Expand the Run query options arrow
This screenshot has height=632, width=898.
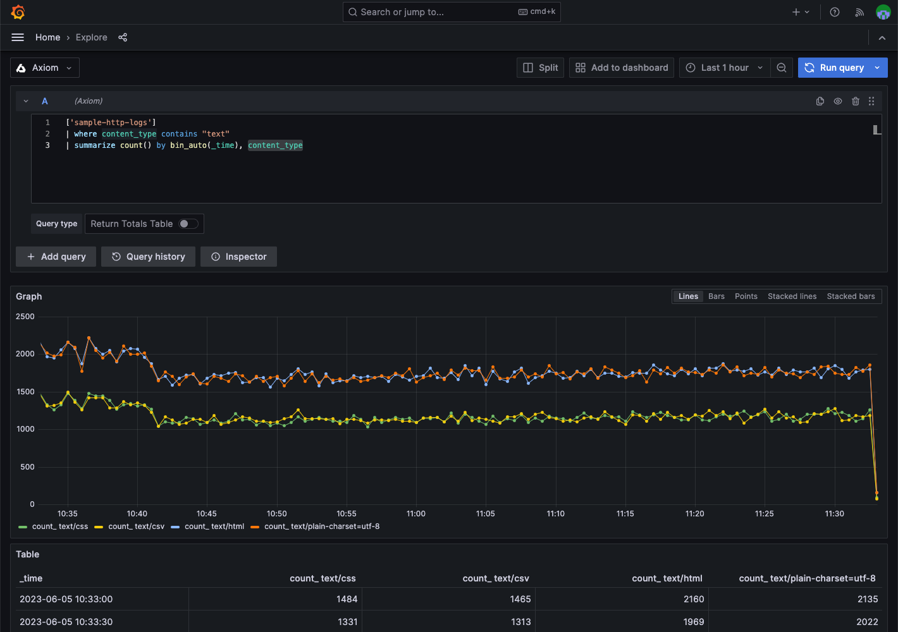(x=878, y=68)
